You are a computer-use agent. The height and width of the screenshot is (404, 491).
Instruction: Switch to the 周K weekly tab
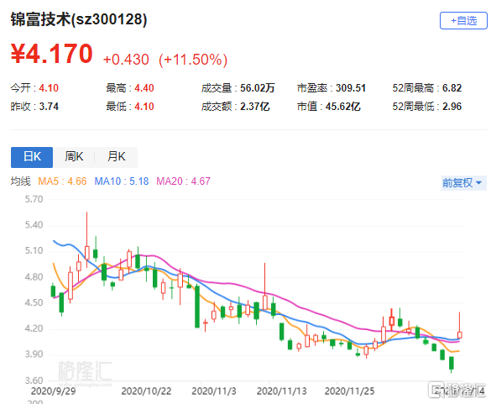[x=74, y=157]
